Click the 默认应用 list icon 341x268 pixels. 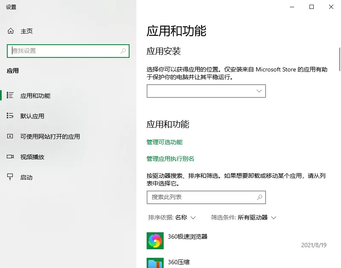(x=11, y=116)
